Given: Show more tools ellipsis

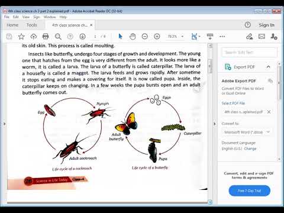Looking at the screenshot, I should point(222,37).
